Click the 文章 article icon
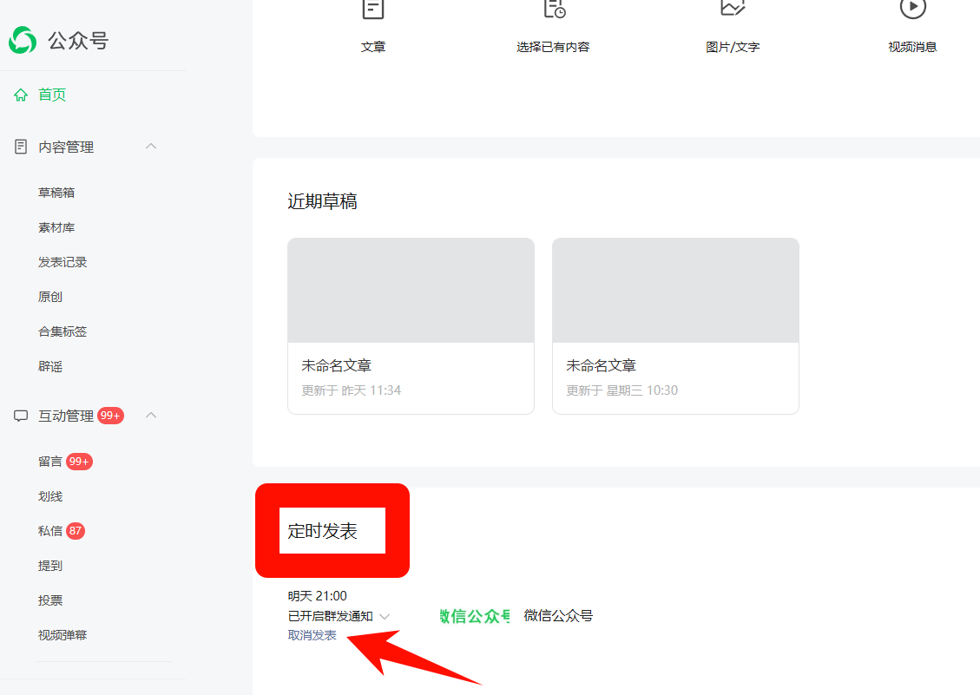Image resolution: width=980 pixels, height=695 pixels. 373,9
